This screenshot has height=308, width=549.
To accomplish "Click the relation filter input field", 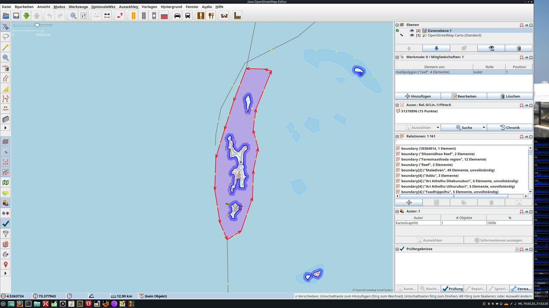I will (464, 142).
